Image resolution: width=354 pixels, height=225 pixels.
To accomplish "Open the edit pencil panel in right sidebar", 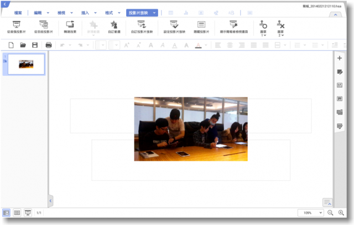I will [x=340, y=72].
